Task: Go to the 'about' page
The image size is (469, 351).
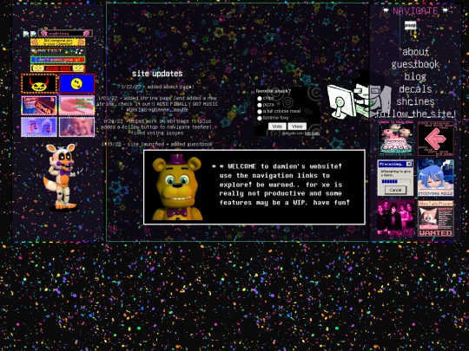Action: coord(415,52)
